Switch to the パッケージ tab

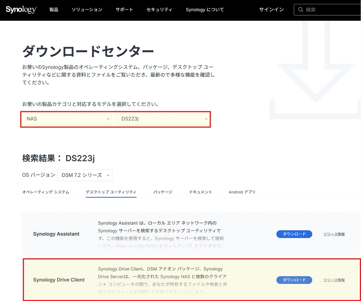(163, 192)
